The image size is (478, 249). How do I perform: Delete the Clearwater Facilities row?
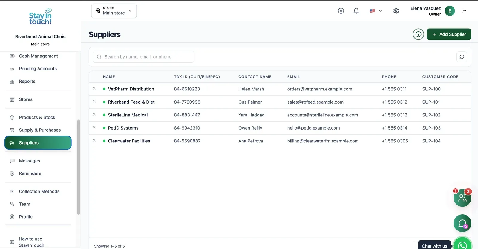pos(94,141)
